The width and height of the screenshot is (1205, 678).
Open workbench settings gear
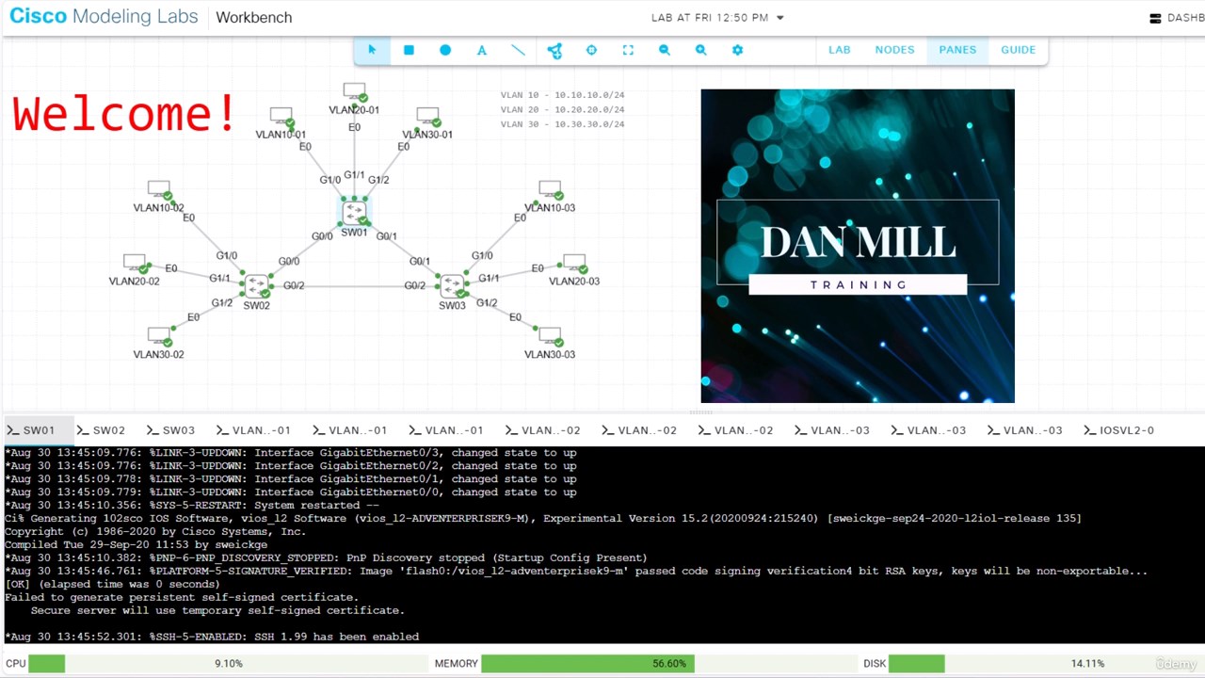click(737, 50)
